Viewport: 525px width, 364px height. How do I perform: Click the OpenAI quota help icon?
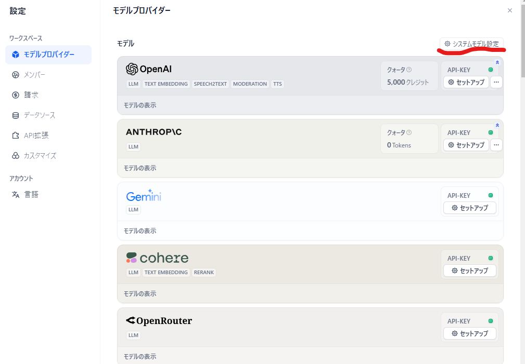tap(409, 70)
